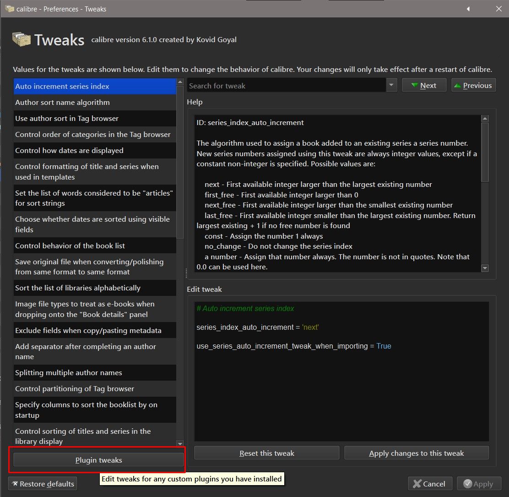Focus the Search for tweak field
The height and width of the screenshot is (497, 509).
[x=287, y=86]
